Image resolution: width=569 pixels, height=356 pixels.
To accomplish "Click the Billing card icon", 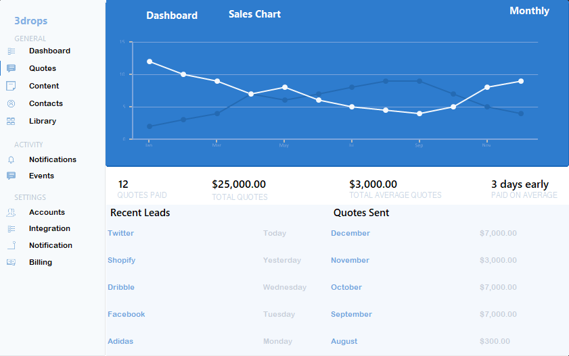I will 11,262.
